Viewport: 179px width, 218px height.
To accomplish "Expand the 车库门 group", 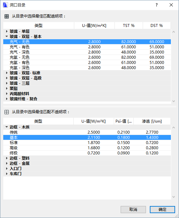I will 6,174.
